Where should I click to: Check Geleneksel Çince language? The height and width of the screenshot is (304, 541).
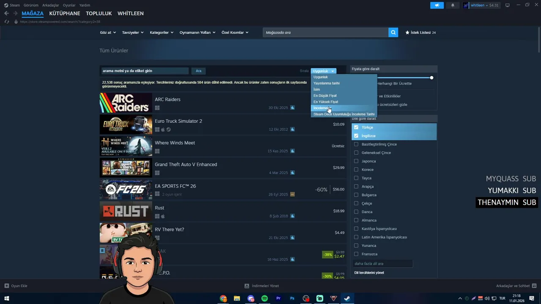tap(356, 153)
